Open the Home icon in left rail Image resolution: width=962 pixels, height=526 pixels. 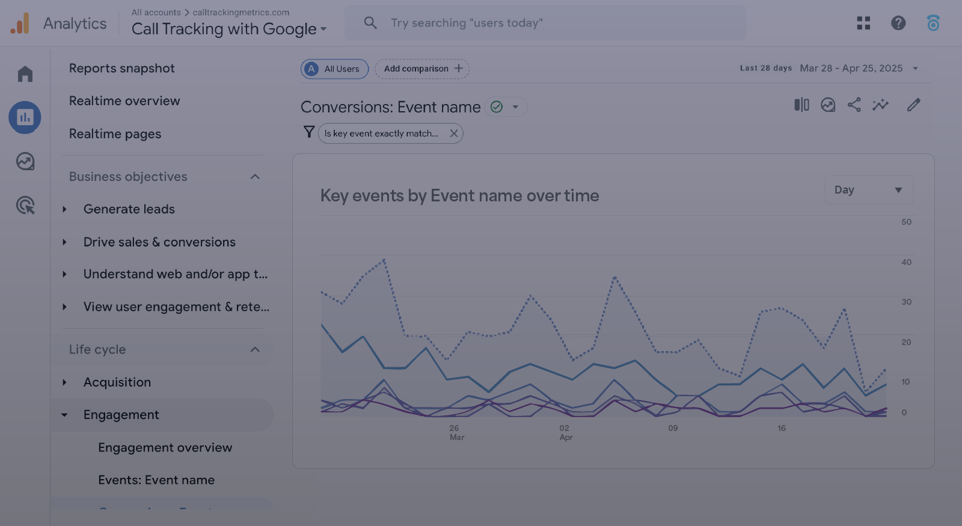(x=25, y=74)
